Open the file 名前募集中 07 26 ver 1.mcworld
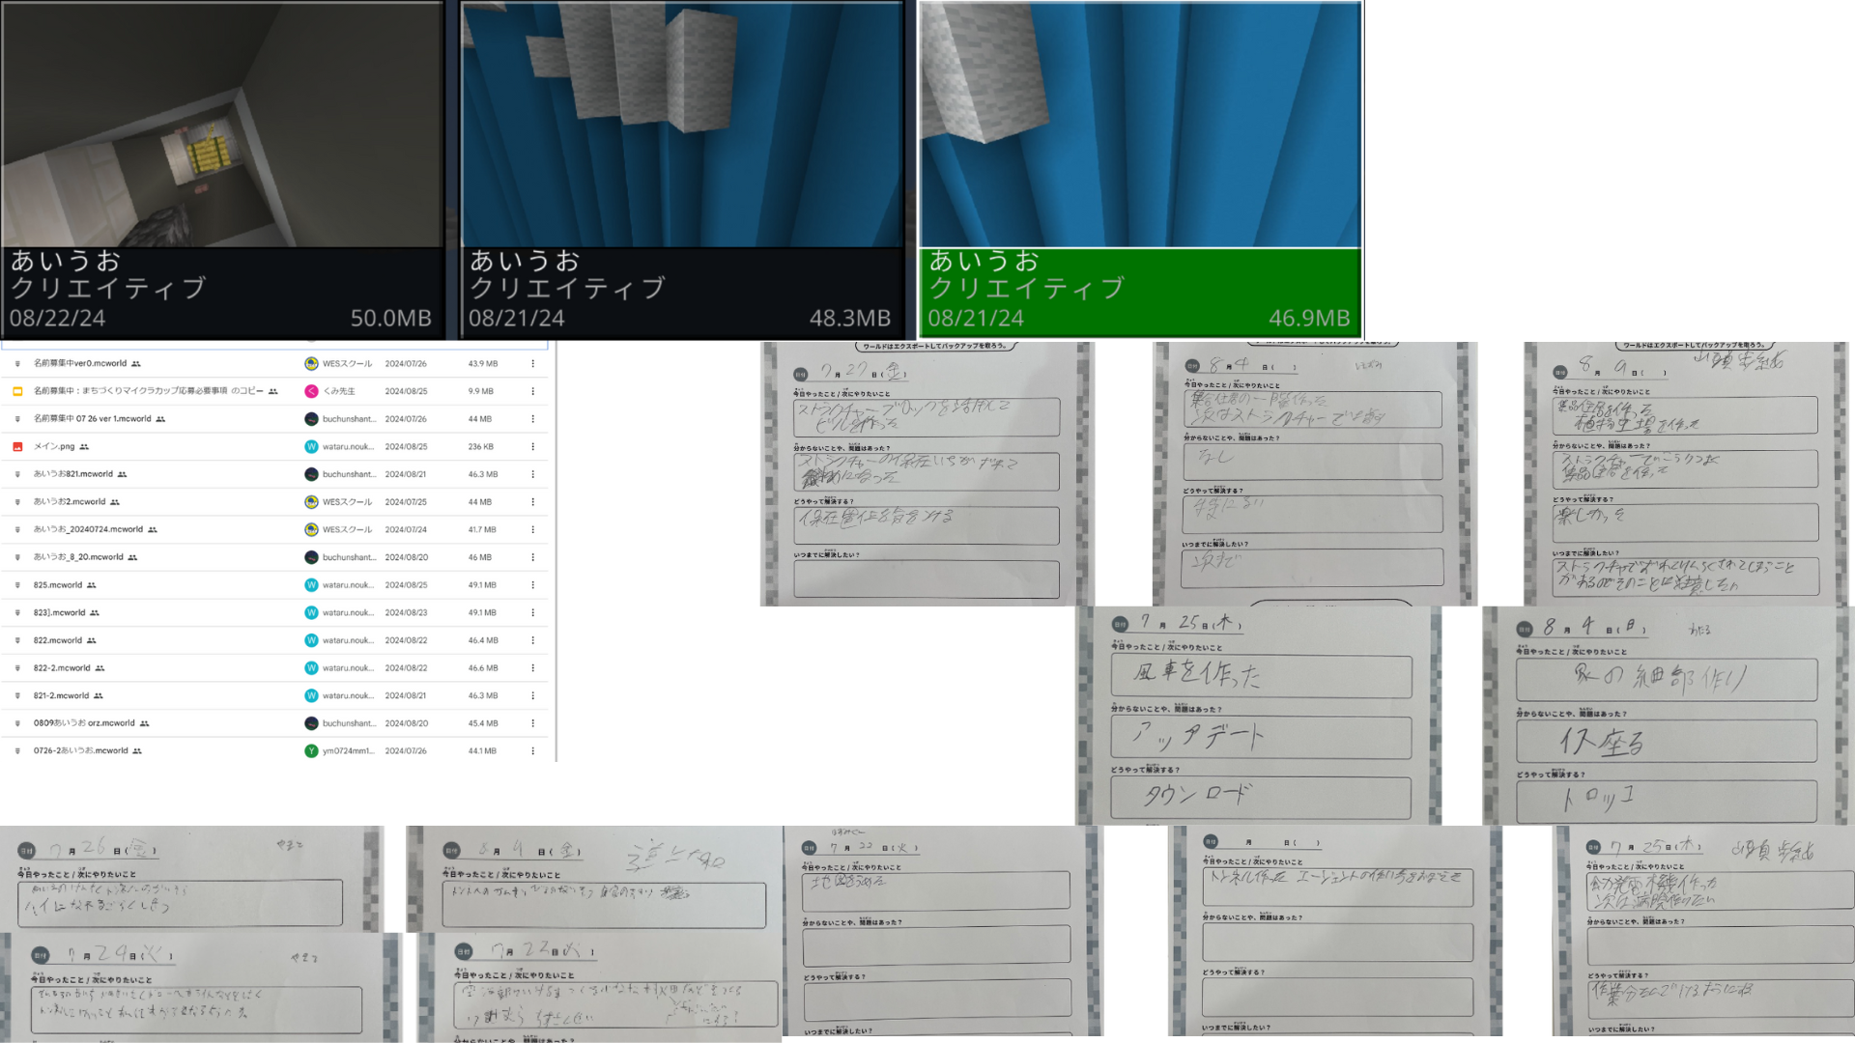Image resolution: width=1855 pixels, height=1043 pixels. pyautogui.click(x=93, y=419)
